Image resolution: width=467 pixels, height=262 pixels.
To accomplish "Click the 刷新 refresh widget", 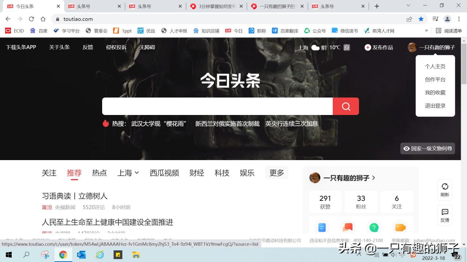I will 445,190.
